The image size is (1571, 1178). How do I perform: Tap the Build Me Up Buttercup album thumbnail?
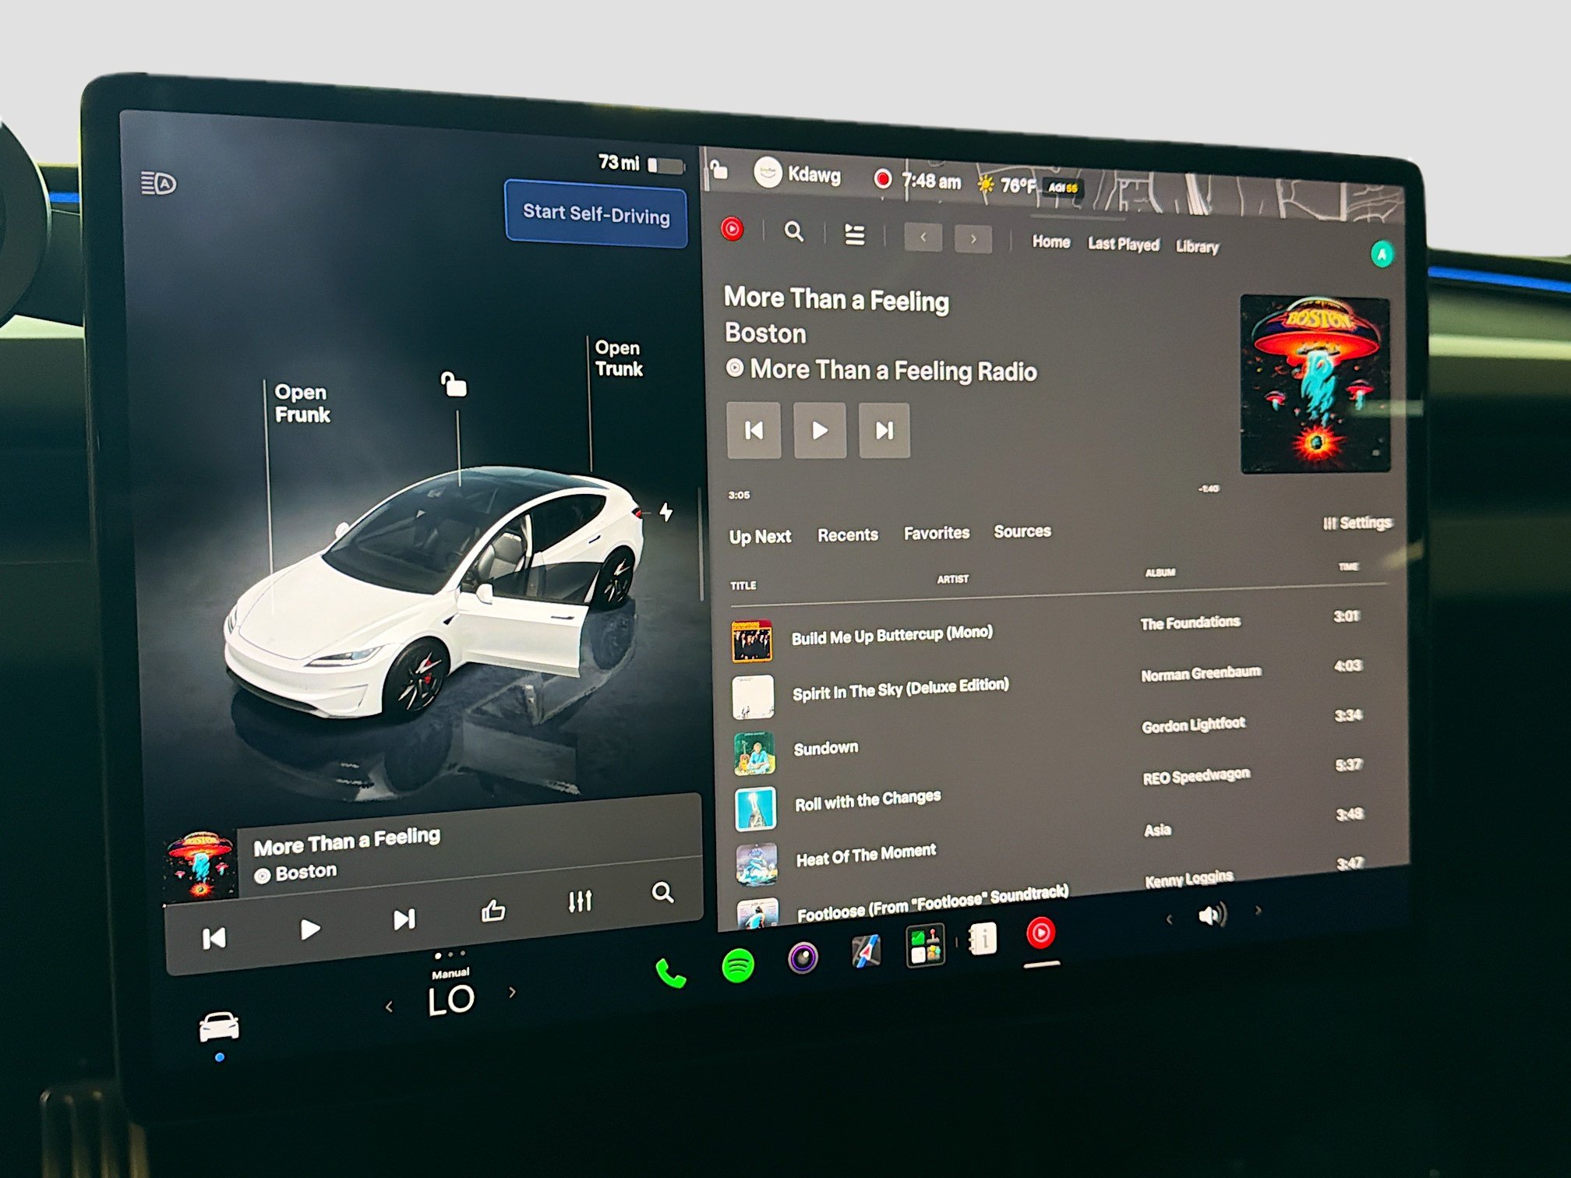tap(752, 640)
